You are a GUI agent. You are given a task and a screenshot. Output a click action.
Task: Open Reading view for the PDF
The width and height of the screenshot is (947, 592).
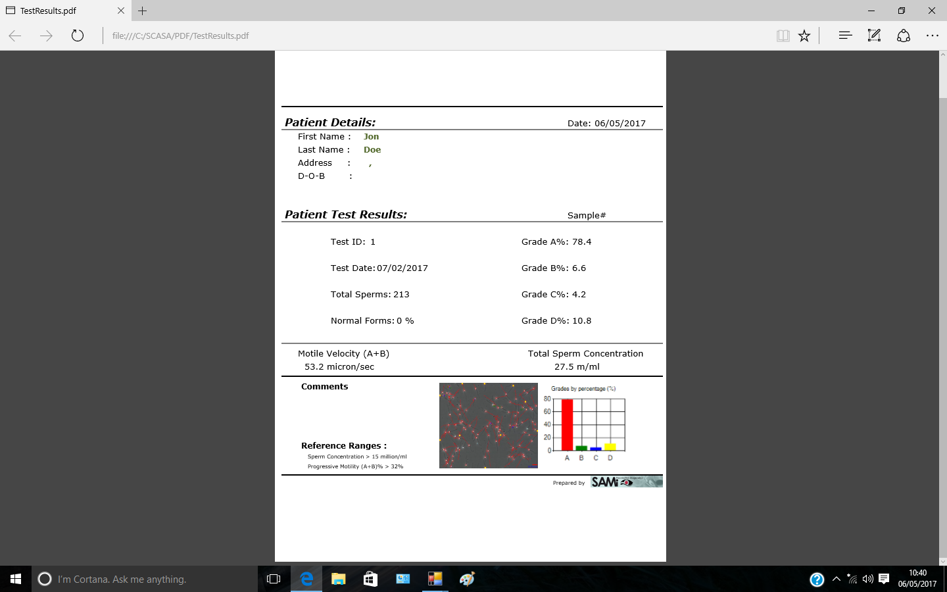[783, 36]
